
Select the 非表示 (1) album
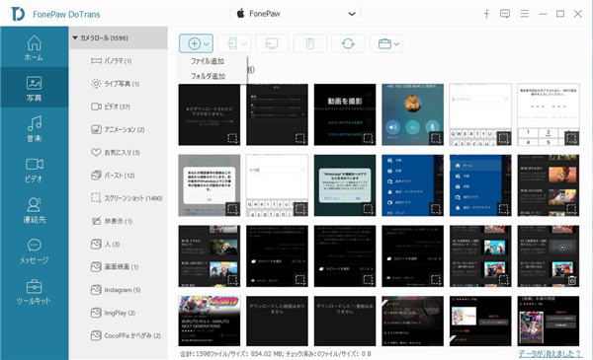click(119, 221)
